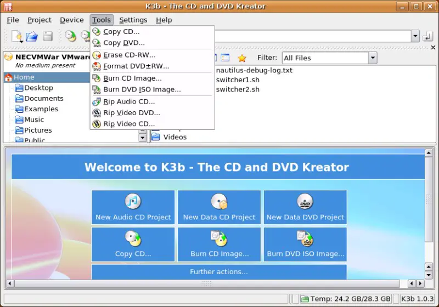This screenshot has width=439, height=307.
Task: Pick Burn CD Image... in Tools menu
Action: (x=152, y=78)
